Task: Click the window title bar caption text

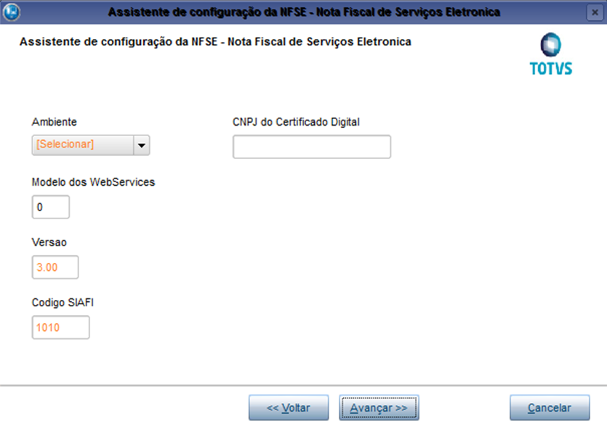Action: point(304,12)
